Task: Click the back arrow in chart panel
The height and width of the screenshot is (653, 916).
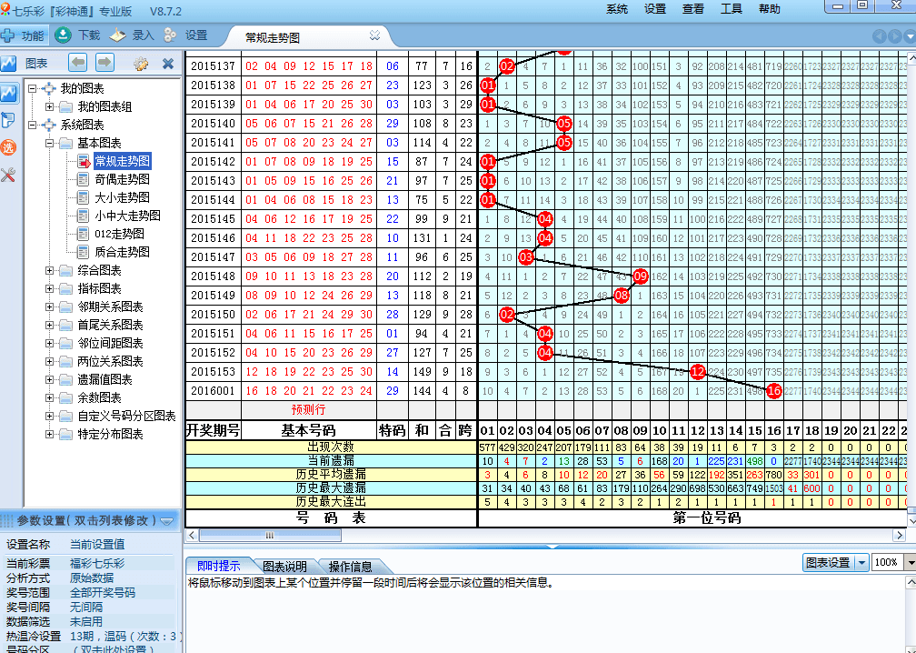Action: [x=78, y=63]
